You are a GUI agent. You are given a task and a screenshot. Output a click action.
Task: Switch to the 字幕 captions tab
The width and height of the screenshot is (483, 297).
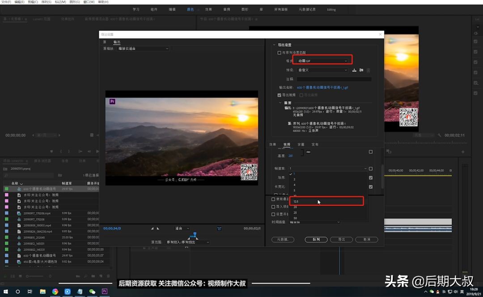pos(301,144)
